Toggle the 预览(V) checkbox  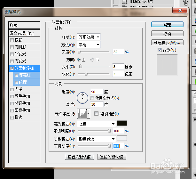(160, 50)
